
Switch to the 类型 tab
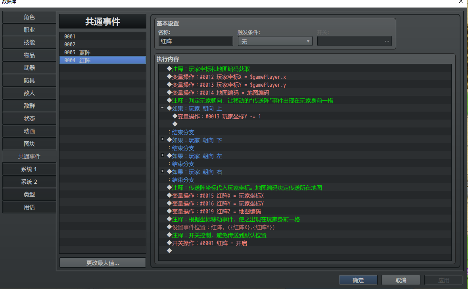[29, 194]
